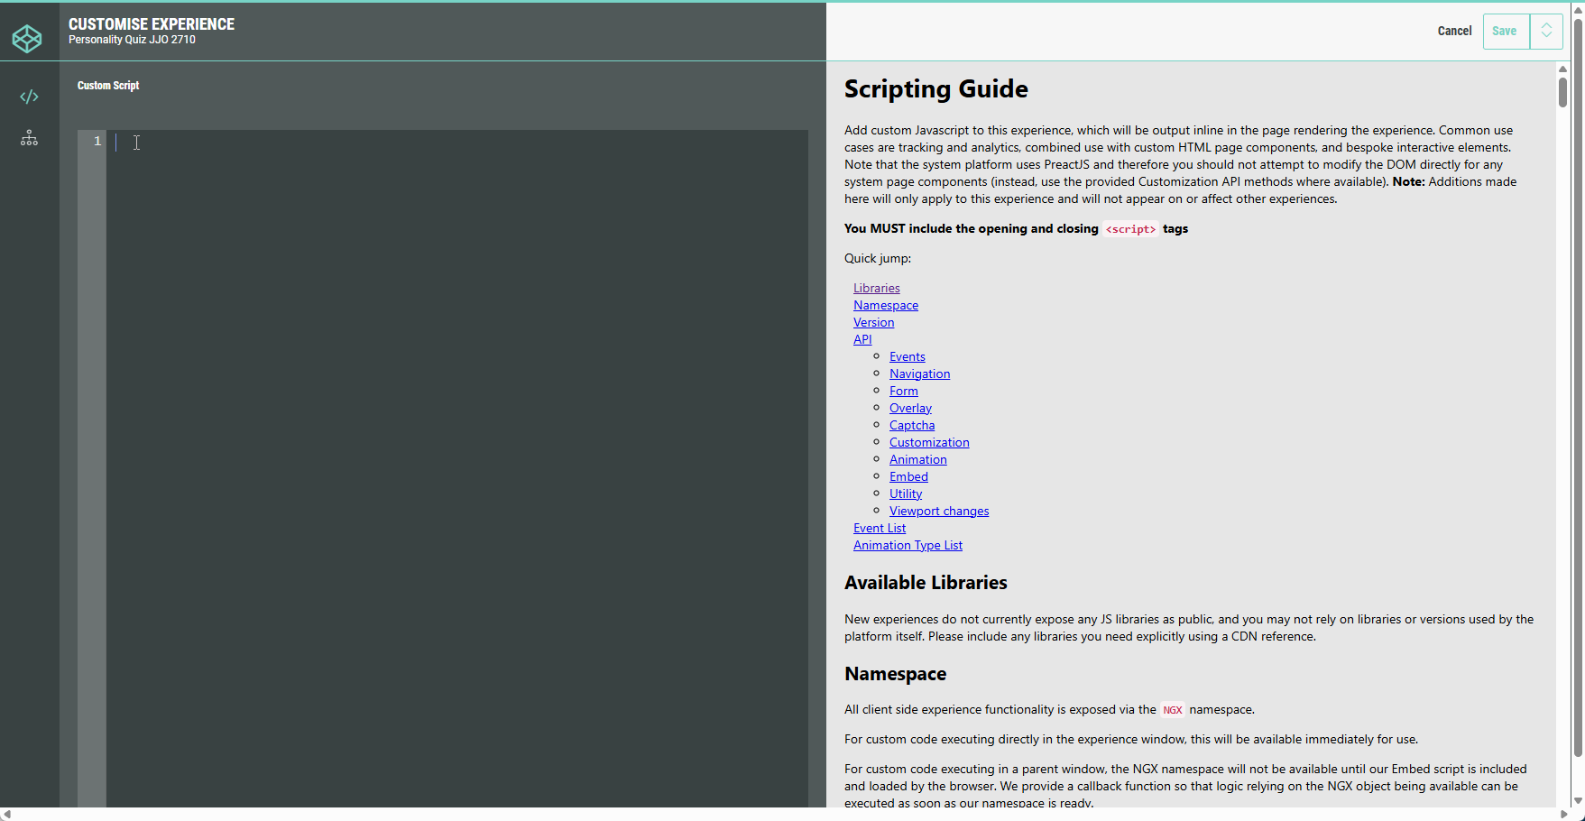Follow the API quick jump link
This screenshot has height=821, width=1585.
[862, 340]
